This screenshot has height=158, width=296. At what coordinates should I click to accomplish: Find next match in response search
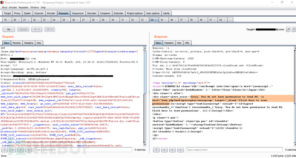181,150
